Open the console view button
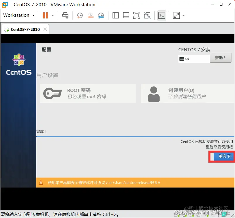The height and width of the screenshot is (218, 235). click(x=162, y=16)
